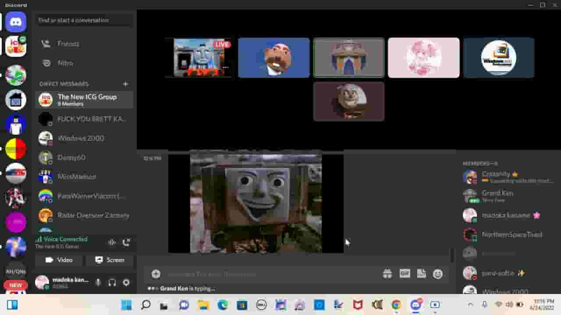561x315 pixels.
Task: Select the moon-face avatar call tile
Action: pos(349,101)
